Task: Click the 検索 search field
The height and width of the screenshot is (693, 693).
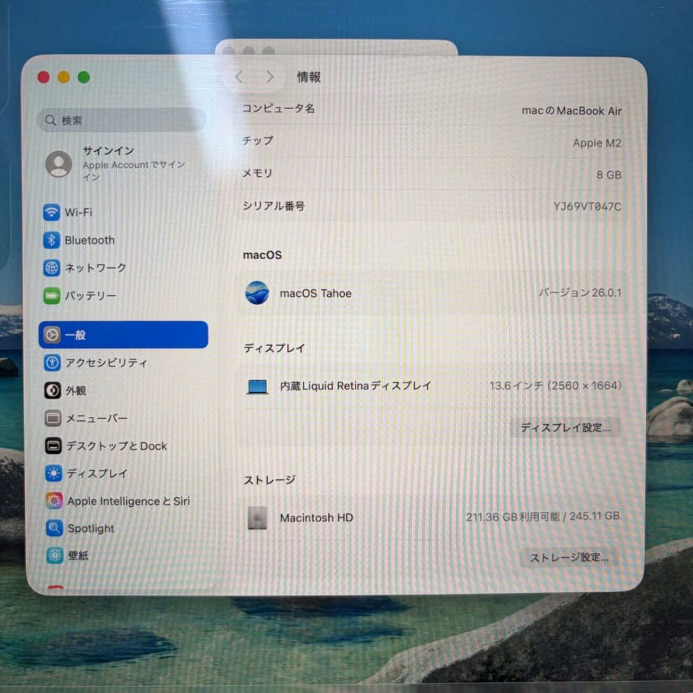Action: (122, 120)
